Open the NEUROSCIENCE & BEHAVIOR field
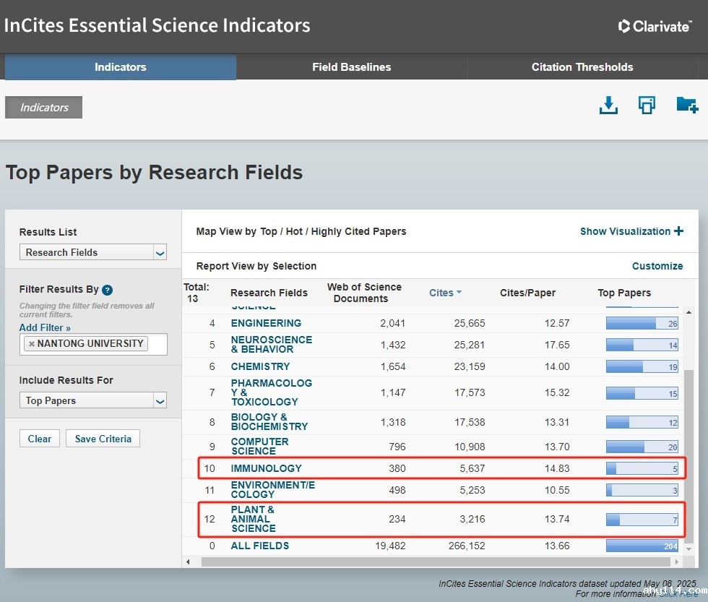Viewport: 708px width, 602px height. tap(272, 345)
